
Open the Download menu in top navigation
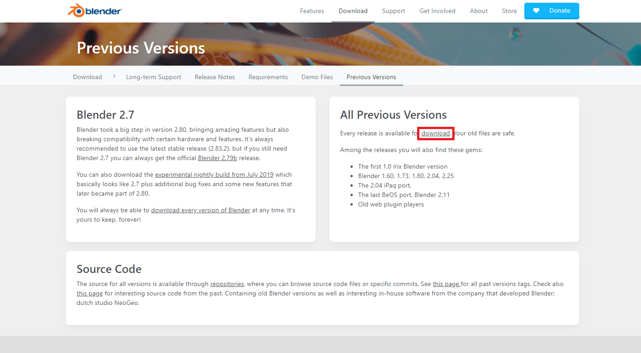[x=353, y=11]
